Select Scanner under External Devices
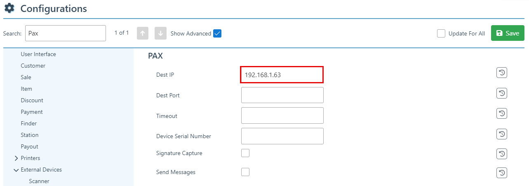Image resolution: width=529 pixels, height=186 pixels. pyautogui.click(x=39, y=181)
